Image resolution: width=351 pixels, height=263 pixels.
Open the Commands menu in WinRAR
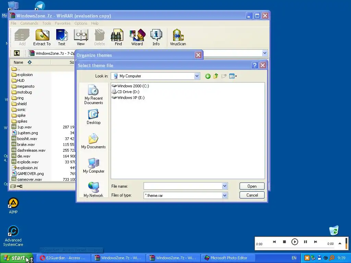(x=29, y=23)
